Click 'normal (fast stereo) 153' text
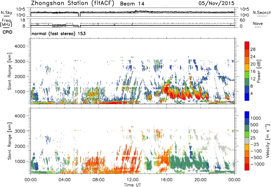This screenshot has width=271, height=187. 59,33
